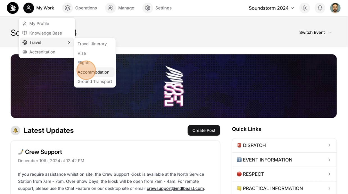The width and height of the screenshot is (348, 194).
Task: Expand the Switch Event dropdown
Action: point(315,33)
